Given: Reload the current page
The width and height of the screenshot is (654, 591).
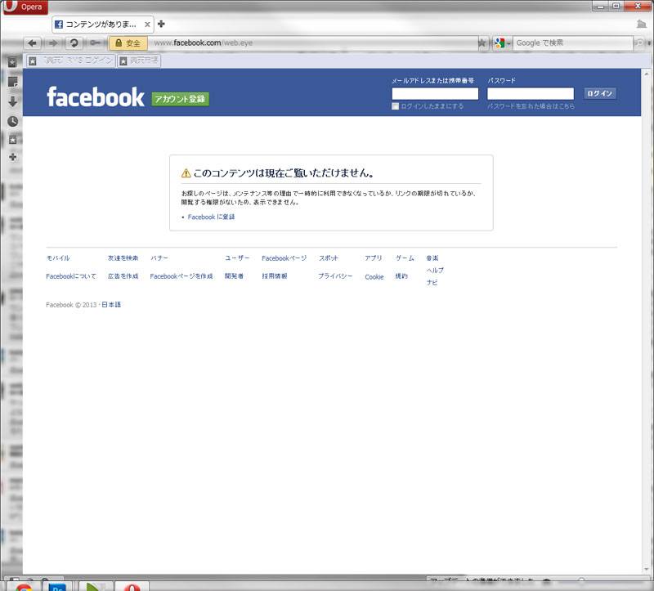Looking at the screenshot, I should (x=74, y=43).
